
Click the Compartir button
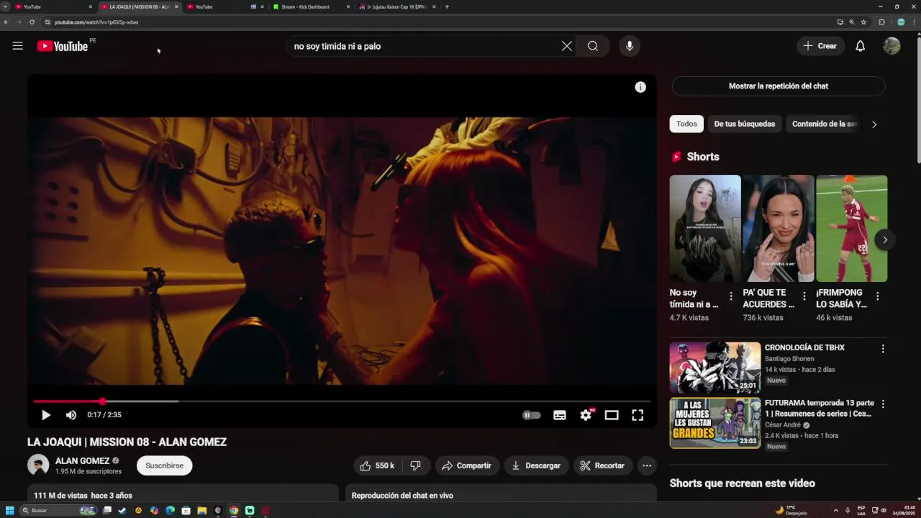click(466, 465)
